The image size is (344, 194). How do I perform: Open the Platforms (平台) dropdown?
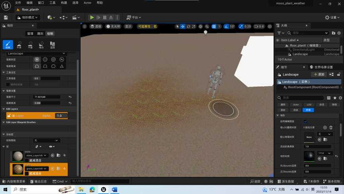(x=134, y=18)
